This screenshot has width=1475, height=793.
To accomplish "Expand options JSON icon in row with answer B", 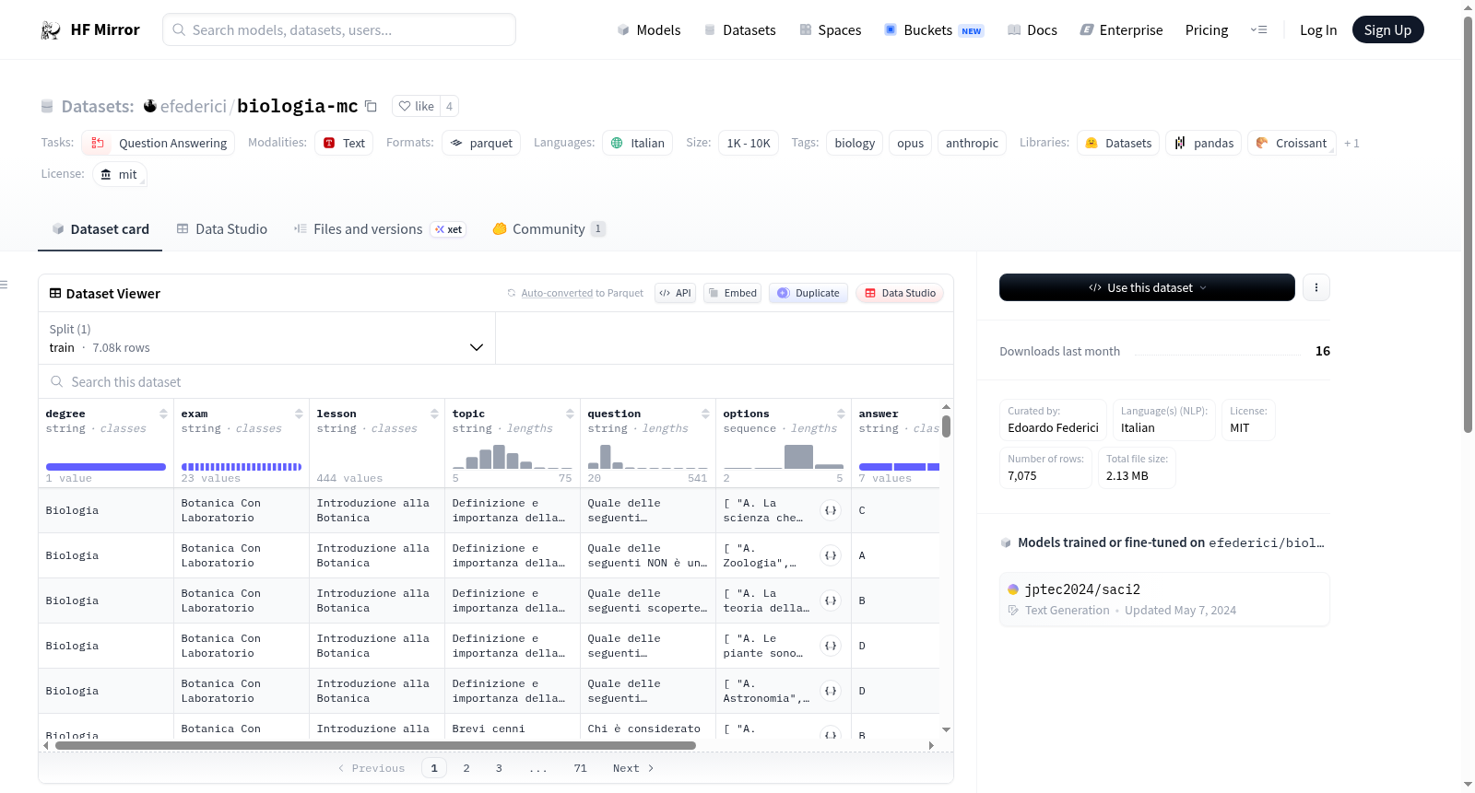I will click(831, 601).
